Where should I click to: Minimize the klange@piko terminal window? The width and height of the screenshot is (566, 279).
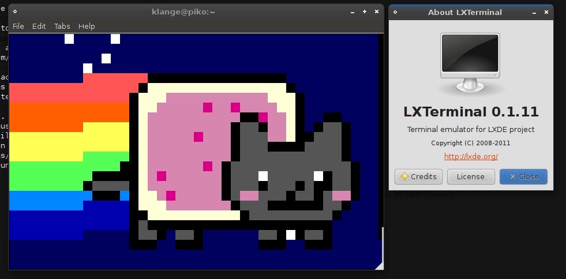coord(353,12)
